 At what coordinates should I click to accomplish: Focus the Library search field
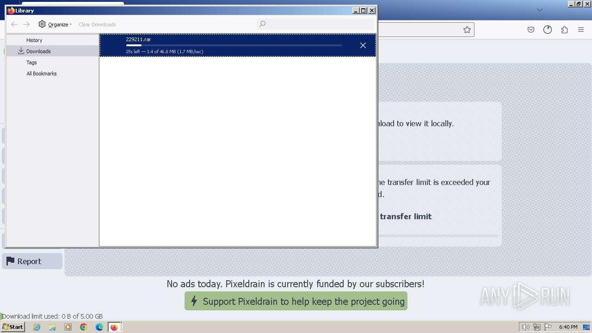315,24
